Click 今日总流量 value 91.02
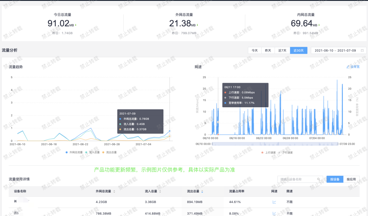Image resolution: width=368 pixels, height=216 pixels. click(x=58, y=24)
